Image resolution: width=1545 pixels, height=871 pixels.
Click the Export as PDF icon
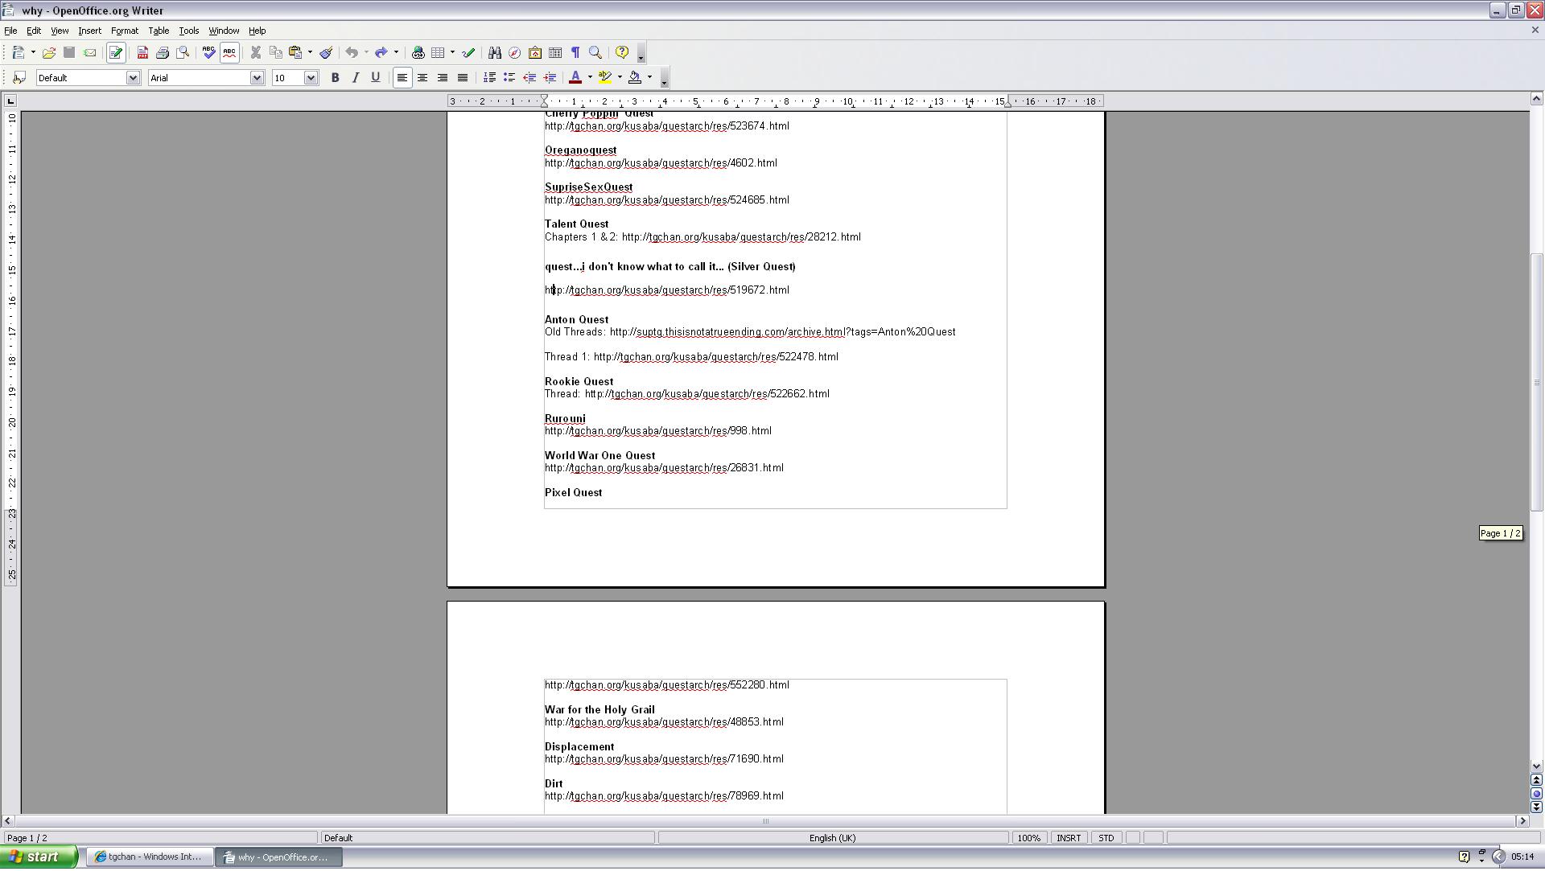pos(142,53)
